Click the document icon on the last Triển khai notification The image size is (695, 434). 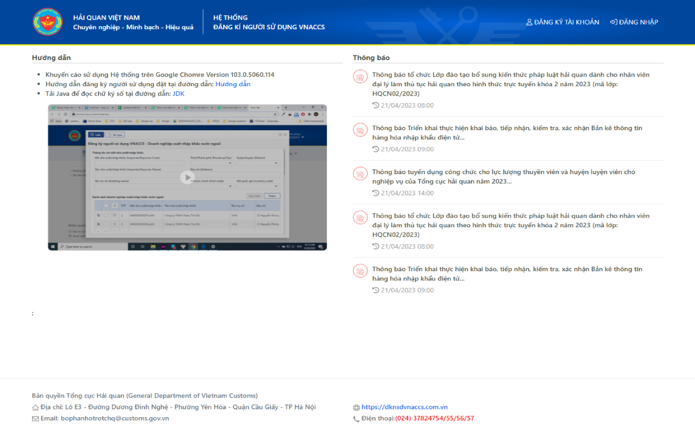[360, 271]
